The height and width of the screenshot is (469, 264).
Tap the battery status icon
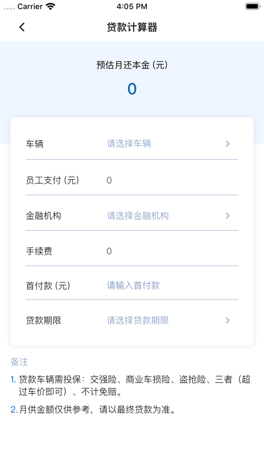[x=253, y=6]
